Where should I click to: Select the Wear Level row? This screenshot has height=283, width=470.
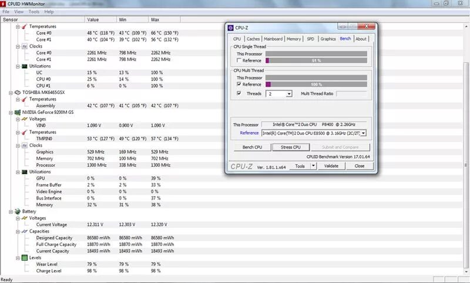[231, 264]
